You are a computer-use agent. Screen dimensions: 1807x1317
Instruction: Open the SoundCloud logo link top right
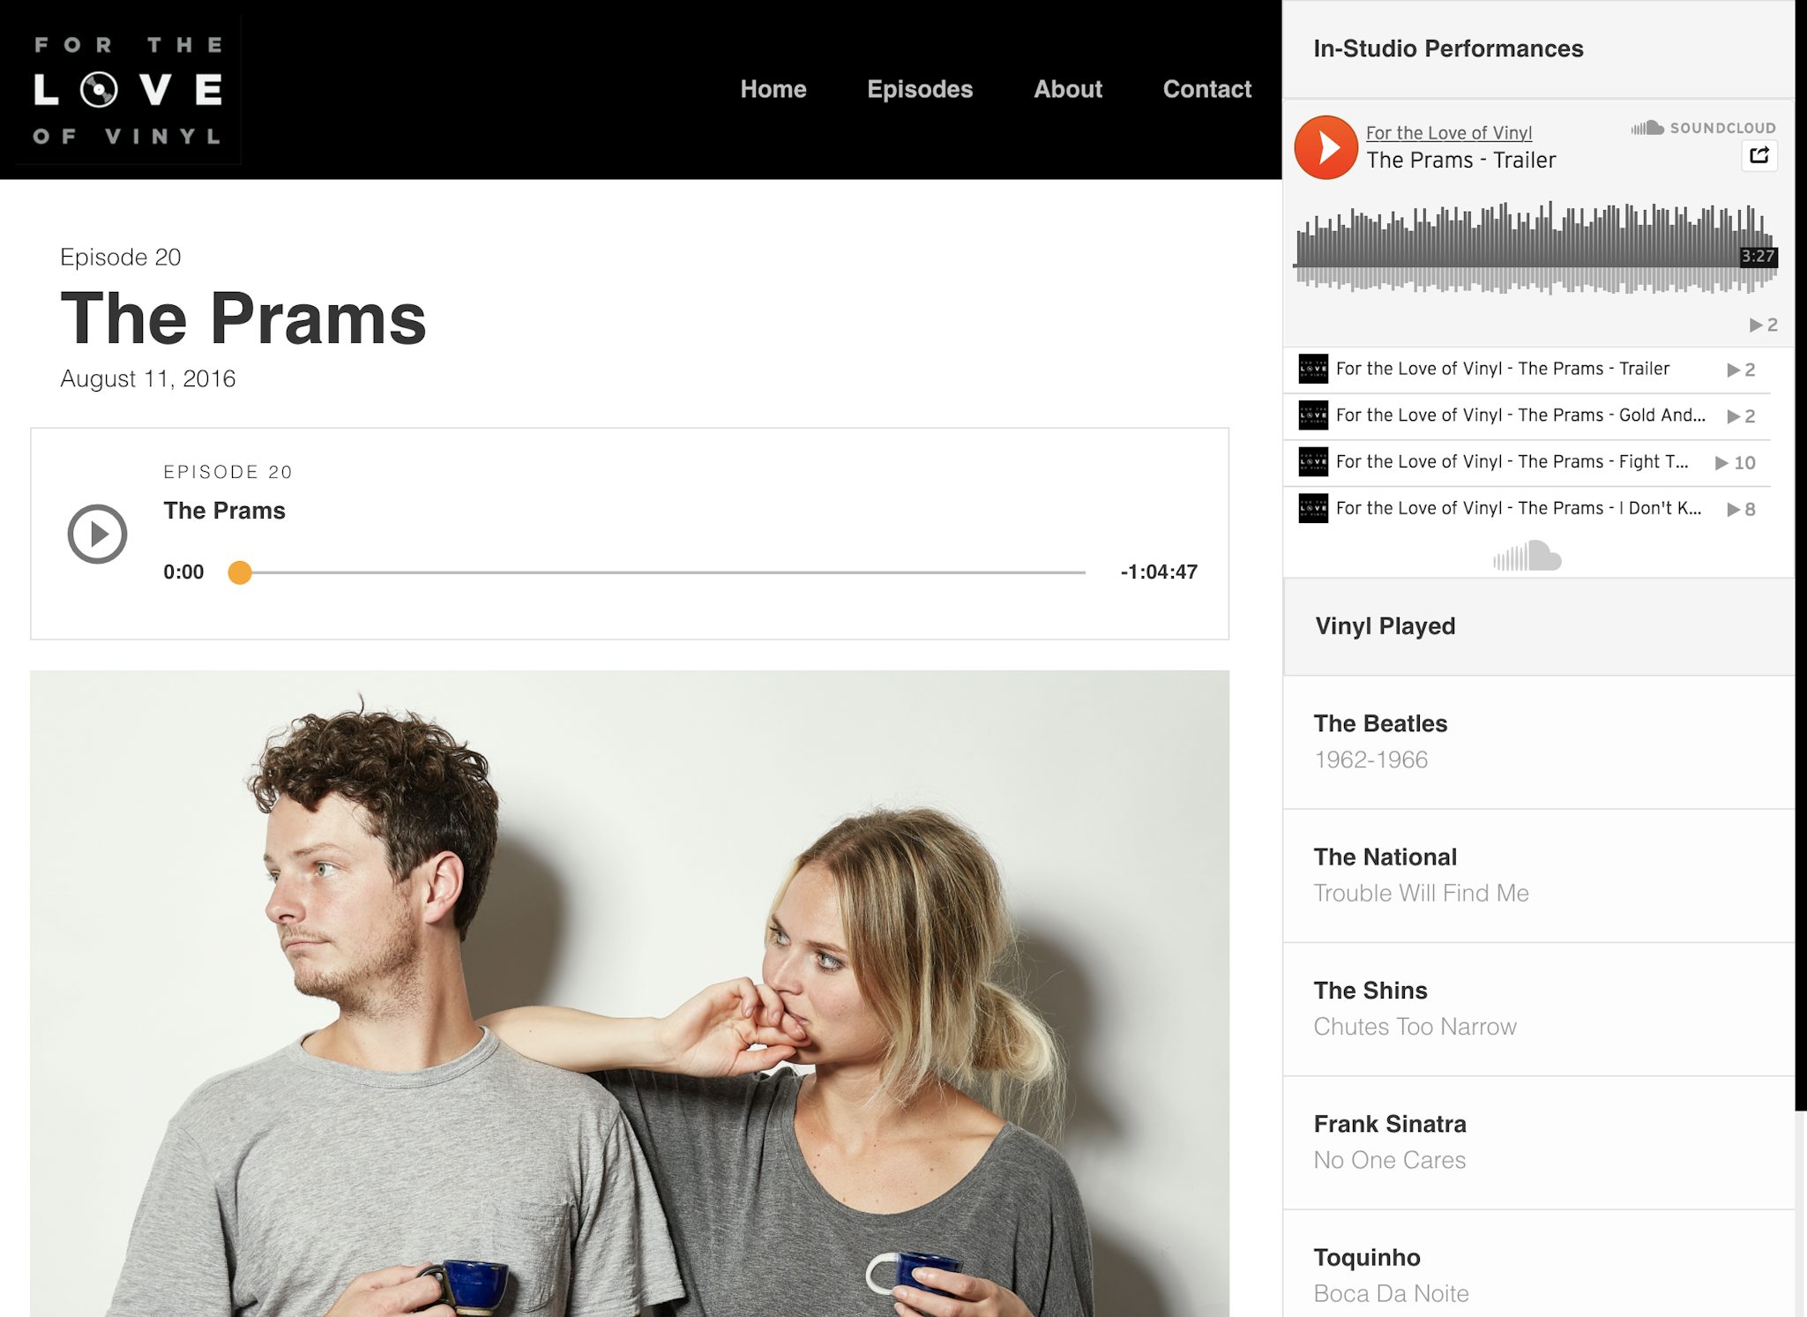(1703, 128)
